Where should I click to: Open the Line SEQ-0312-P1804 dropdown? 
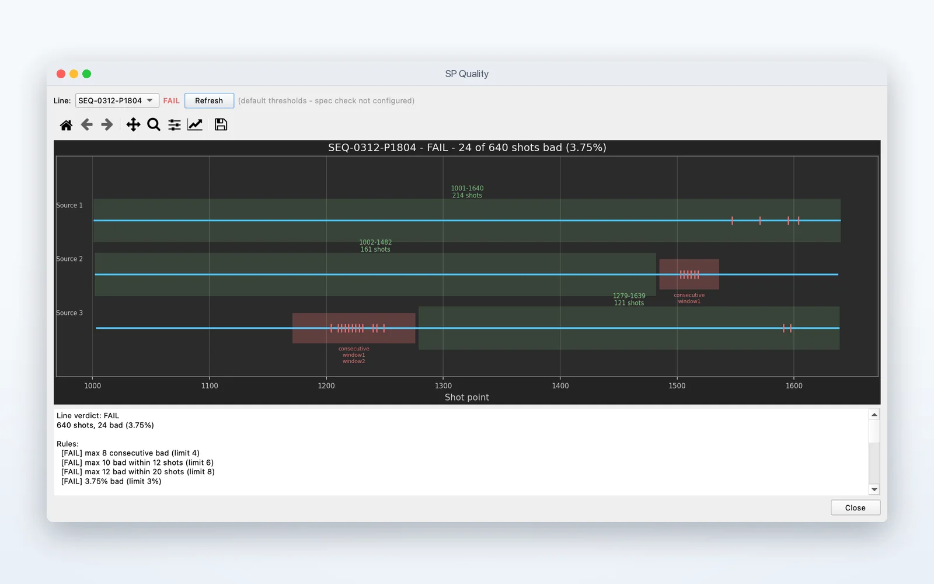point(117,100)
